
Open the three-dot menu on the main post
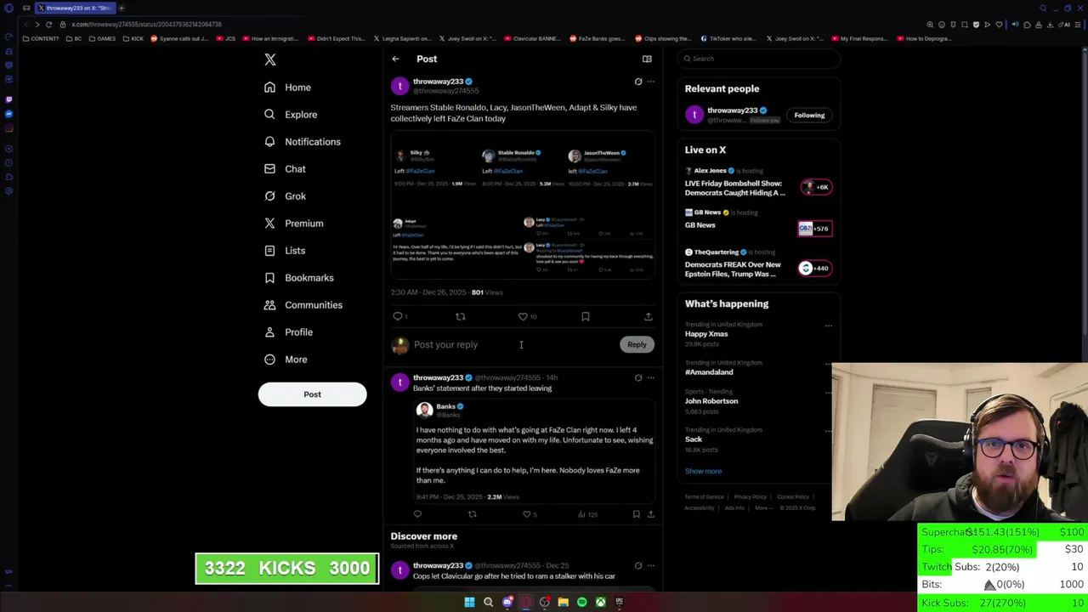[651, 82]
